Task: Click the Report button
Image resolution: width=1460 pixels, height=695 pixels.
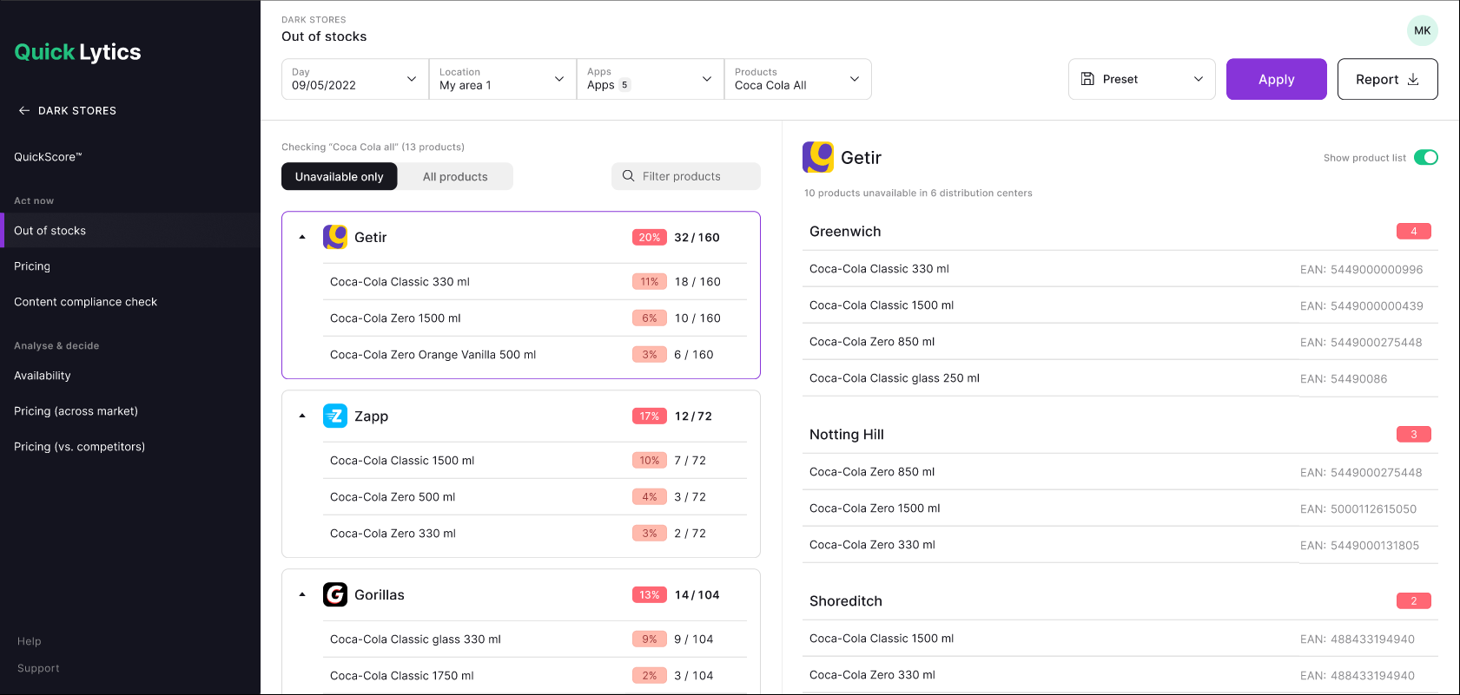Action: [x=1387, y=79]
